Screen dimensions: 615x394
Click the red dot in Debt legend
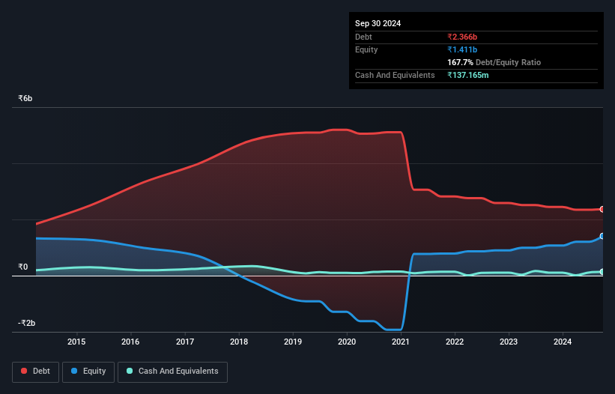(x=24, y=371)
